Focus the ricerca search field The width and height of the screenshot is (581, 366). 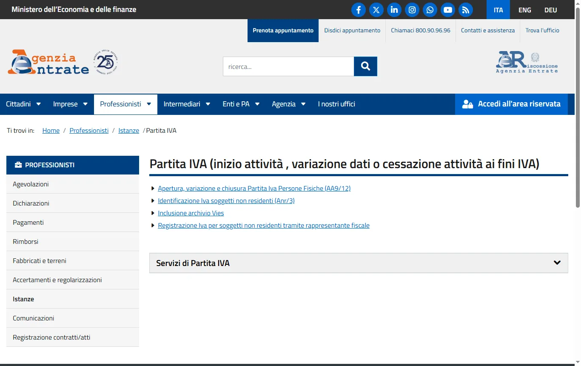coord(288,66)
